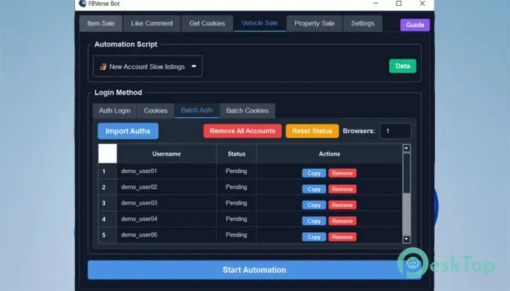
Task: Click the purple Guide button
Action: (415, 25)
